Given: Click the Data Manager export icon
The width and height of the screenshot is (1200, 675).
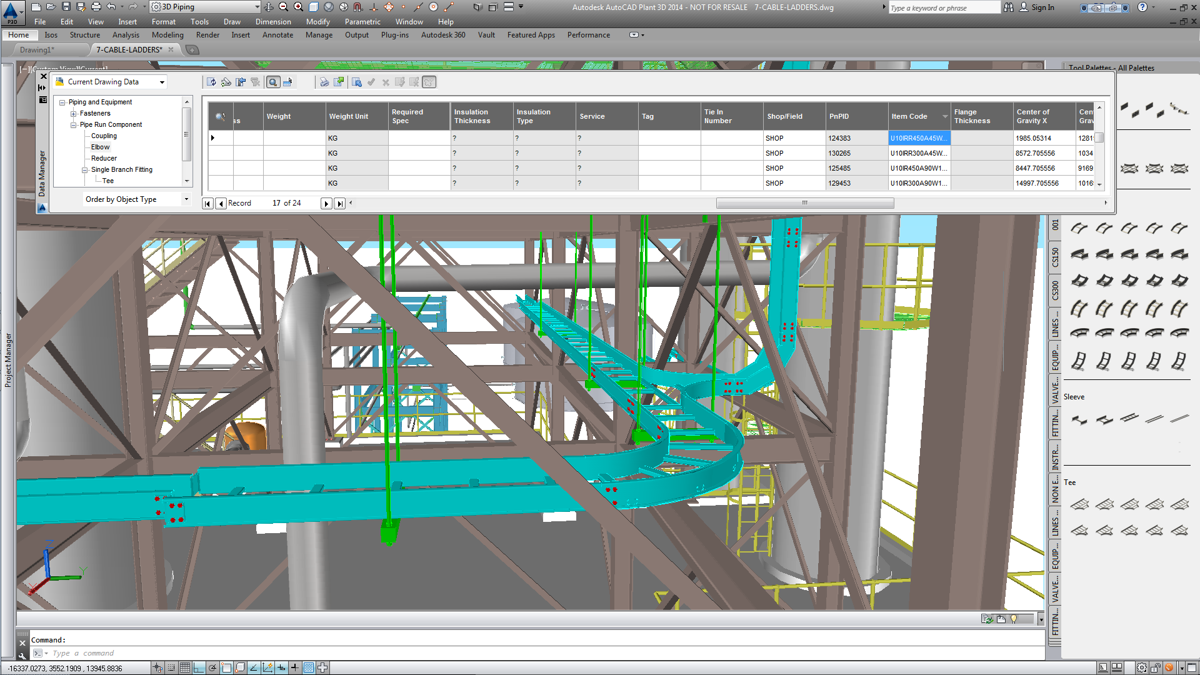Looking at the screenshot, I should pyautogui.click(x=339, y=82).
